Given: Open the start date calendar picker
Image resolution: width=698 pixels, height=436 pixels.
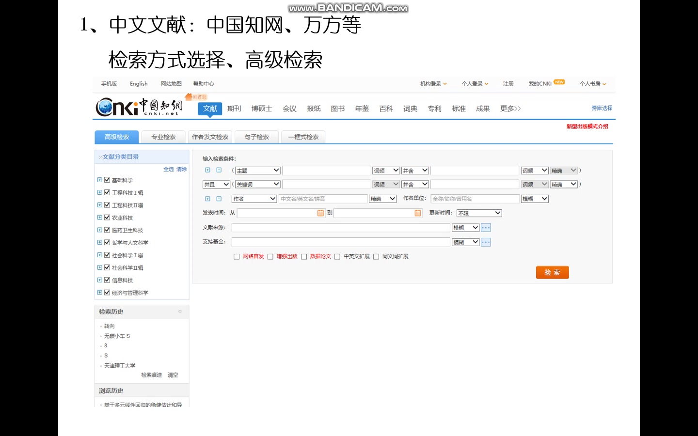Looking at the screenshot, I should [x=320, y=213].
